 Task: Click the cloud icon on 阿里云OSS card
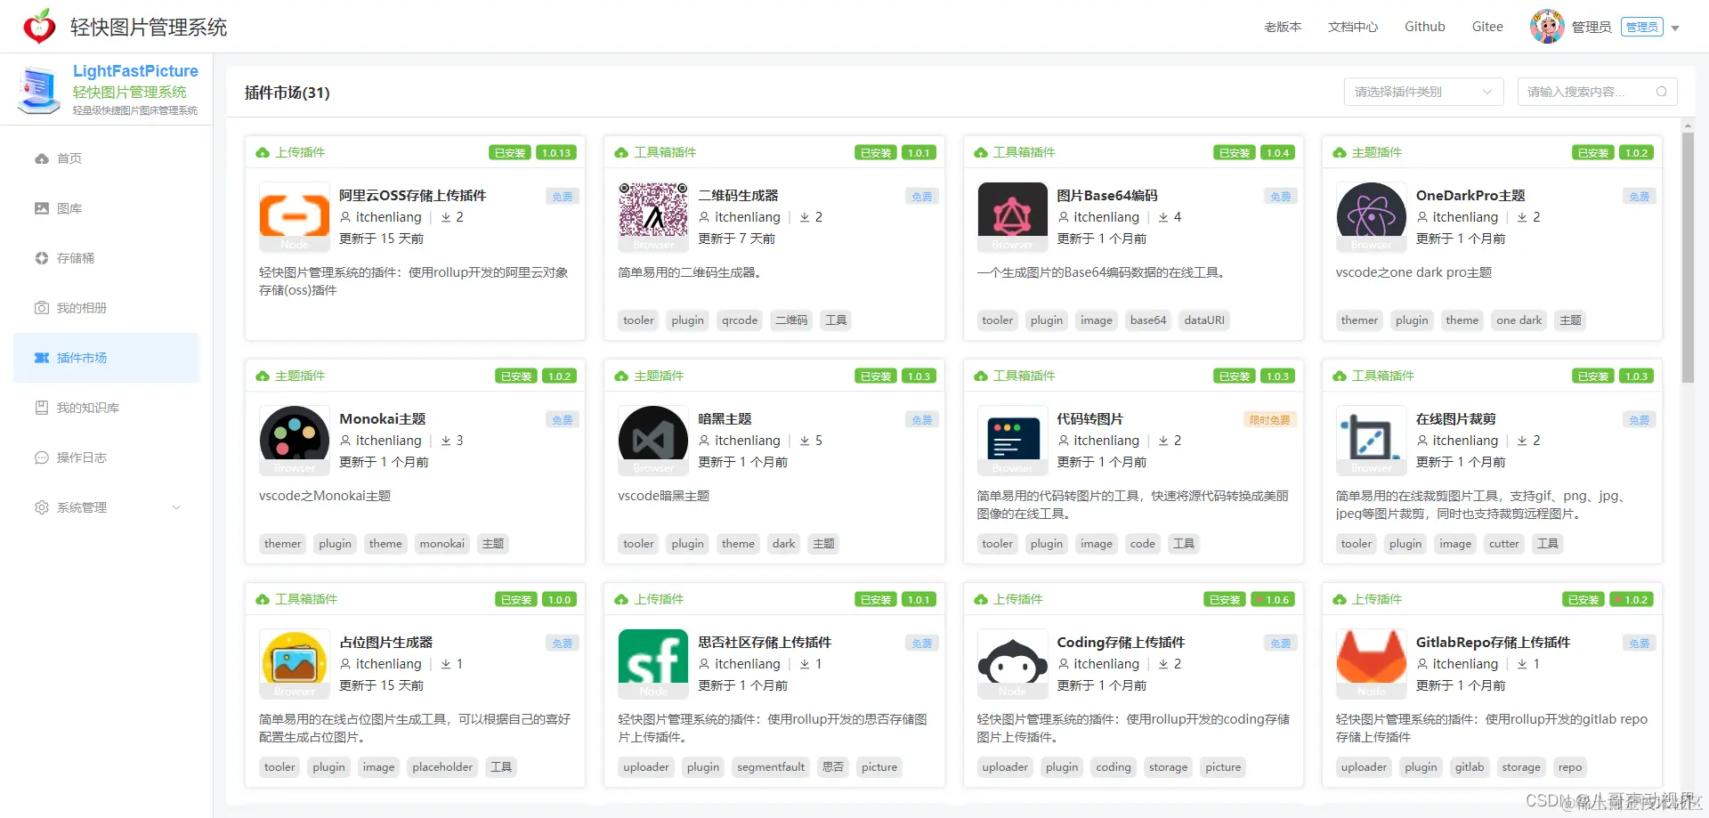263,151
